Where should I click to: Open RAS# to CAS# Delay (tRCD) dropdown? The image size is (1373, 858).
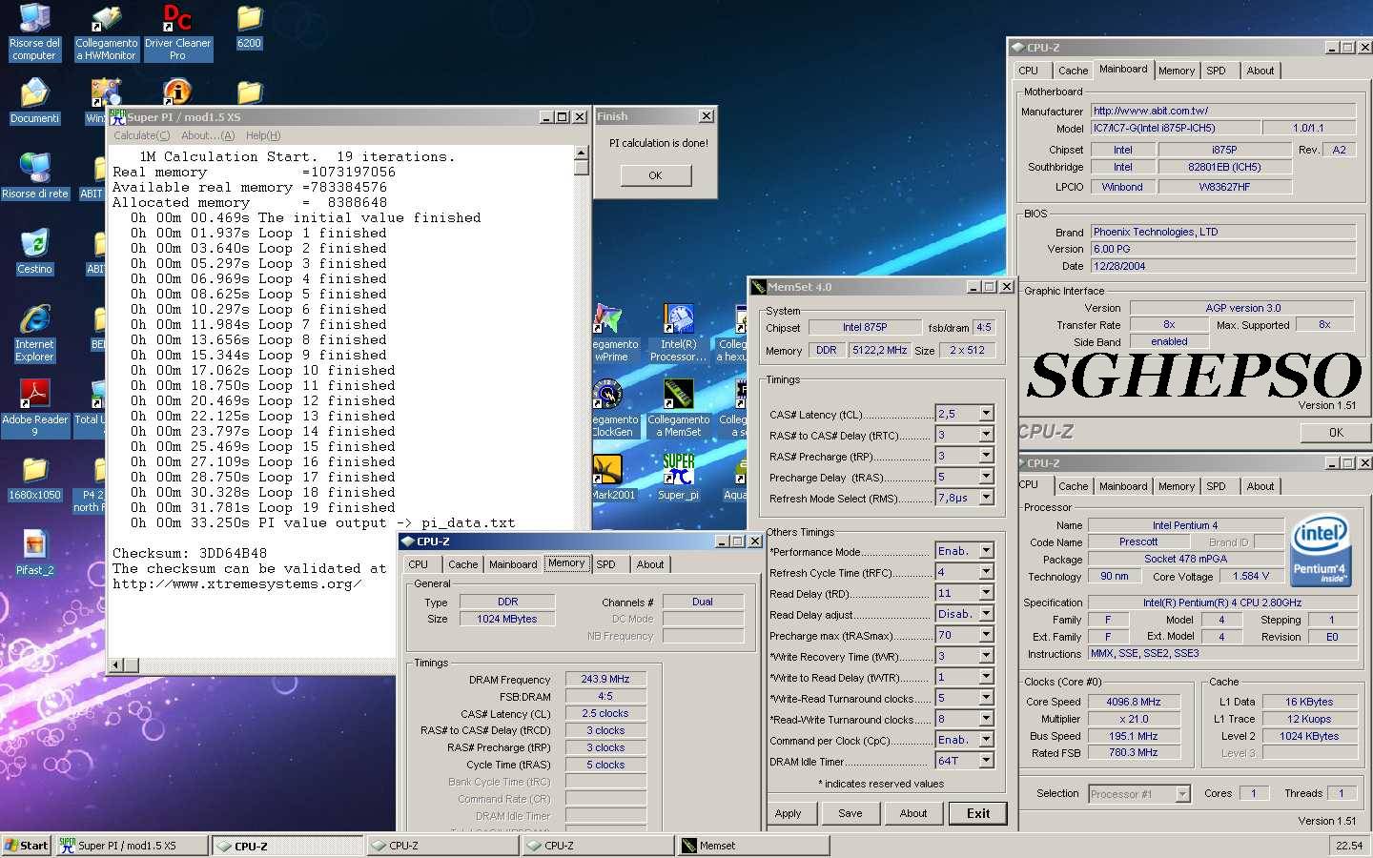[986, 434]
